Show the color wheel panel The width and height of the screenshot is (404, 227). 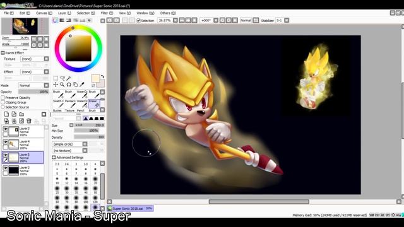(55, 20)
